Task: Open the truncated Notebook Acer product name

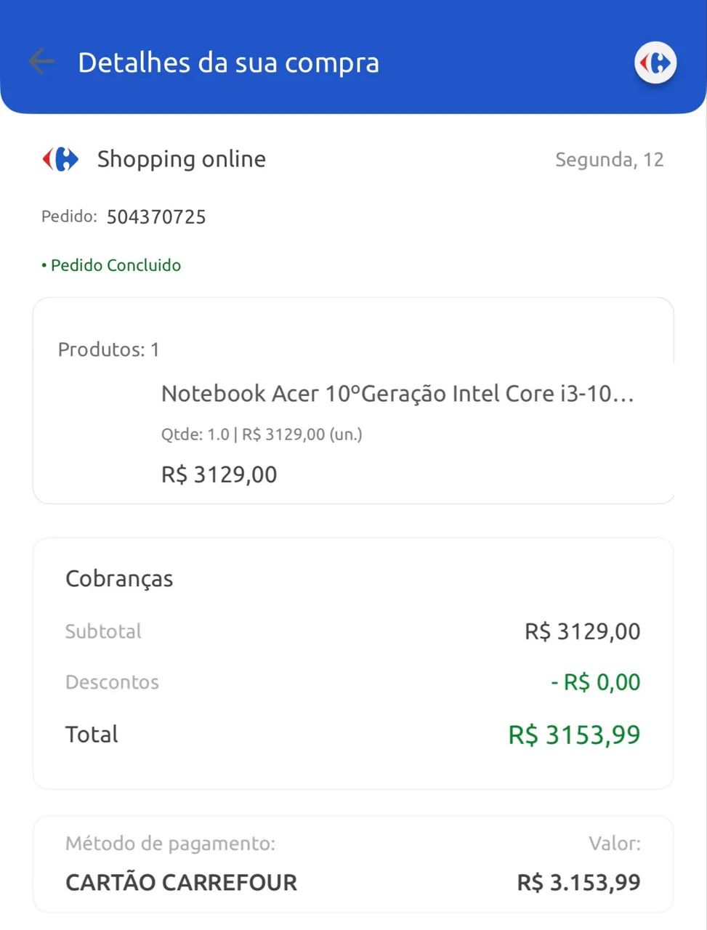Action: tap(397, 393)
